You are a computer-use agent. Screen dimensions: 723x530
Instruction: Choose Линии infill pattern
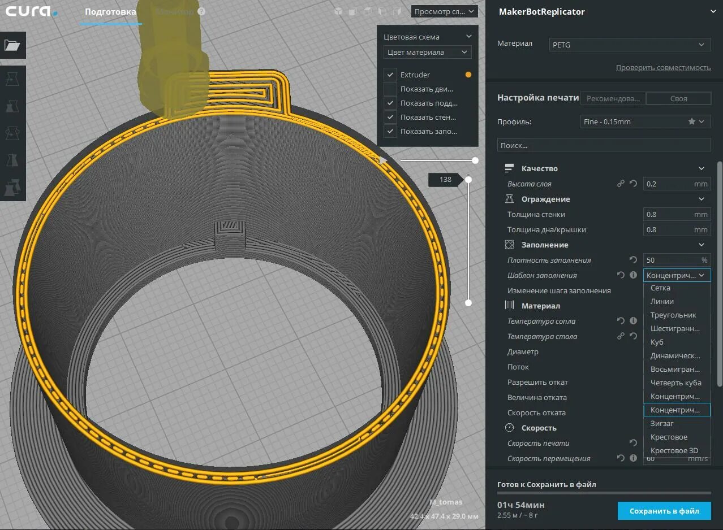677,301
